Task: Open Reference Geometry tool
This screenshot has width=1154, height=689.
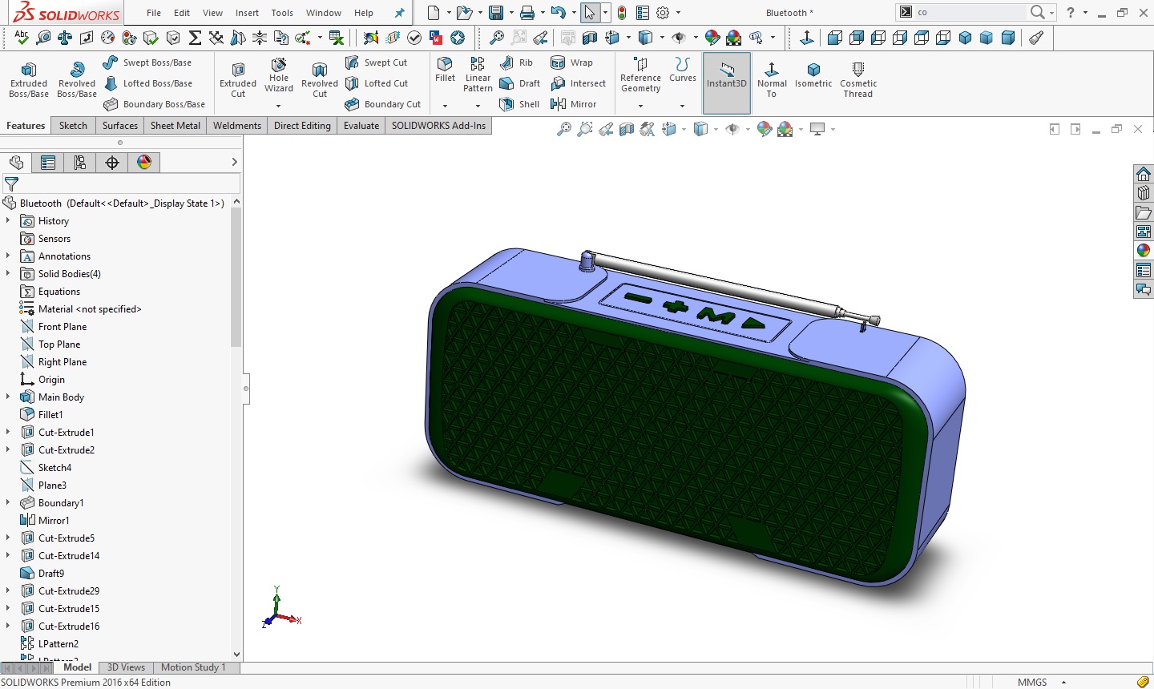Action: (640, 75)
